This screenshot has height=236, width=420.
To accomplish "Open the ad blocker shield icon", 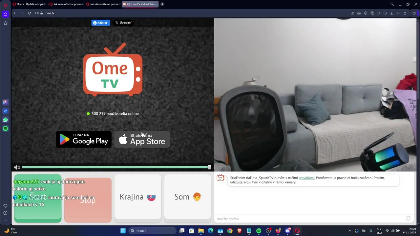I will tap(366, 13).
